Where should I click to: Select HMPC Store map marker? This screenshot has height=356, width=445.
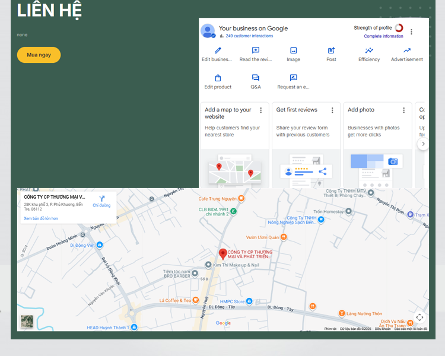pos(249,301)
